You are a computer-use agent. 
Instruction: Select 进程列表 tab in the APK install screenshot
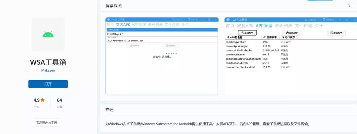point(155,24)
